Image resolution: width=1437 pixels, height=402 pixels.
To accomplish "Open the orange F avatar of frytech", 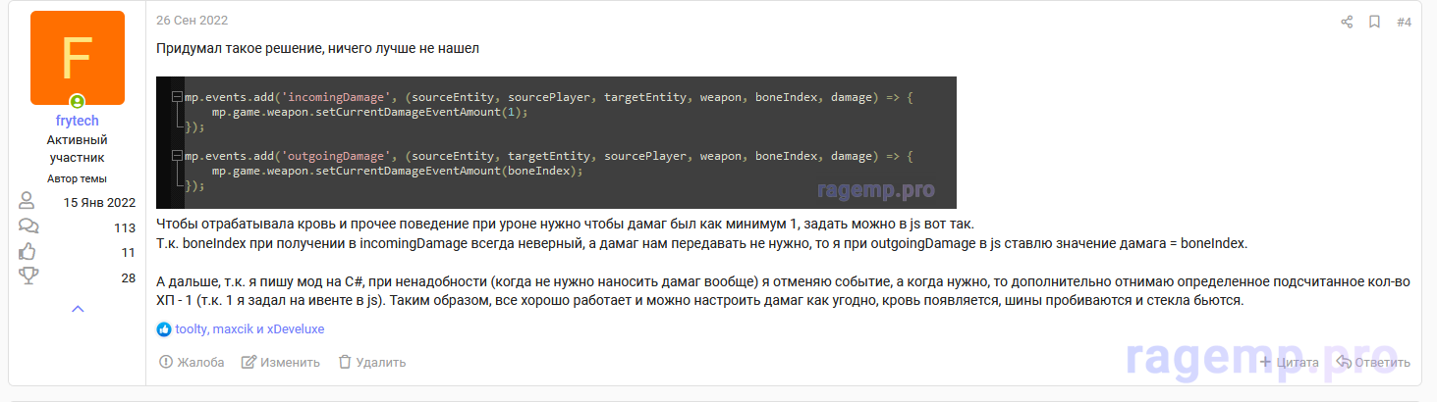I will (x=78, y=58).
